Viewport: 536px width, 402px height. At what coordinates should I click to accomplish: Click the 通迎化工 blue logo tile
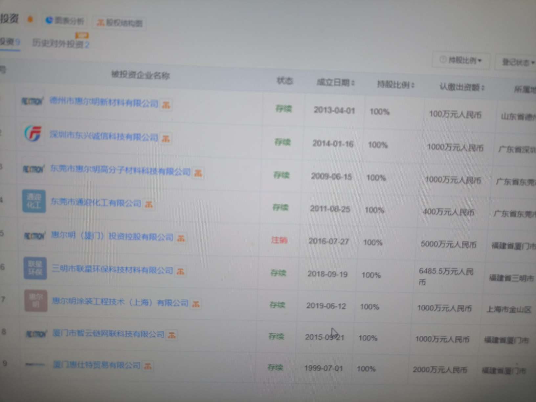tap(34, 201)
